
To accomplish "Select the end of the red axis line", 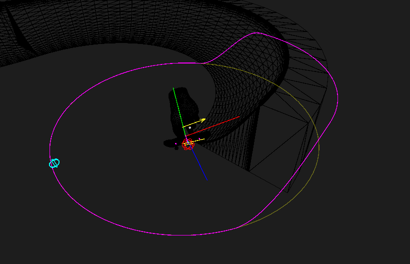I will [x=239, y=117].
